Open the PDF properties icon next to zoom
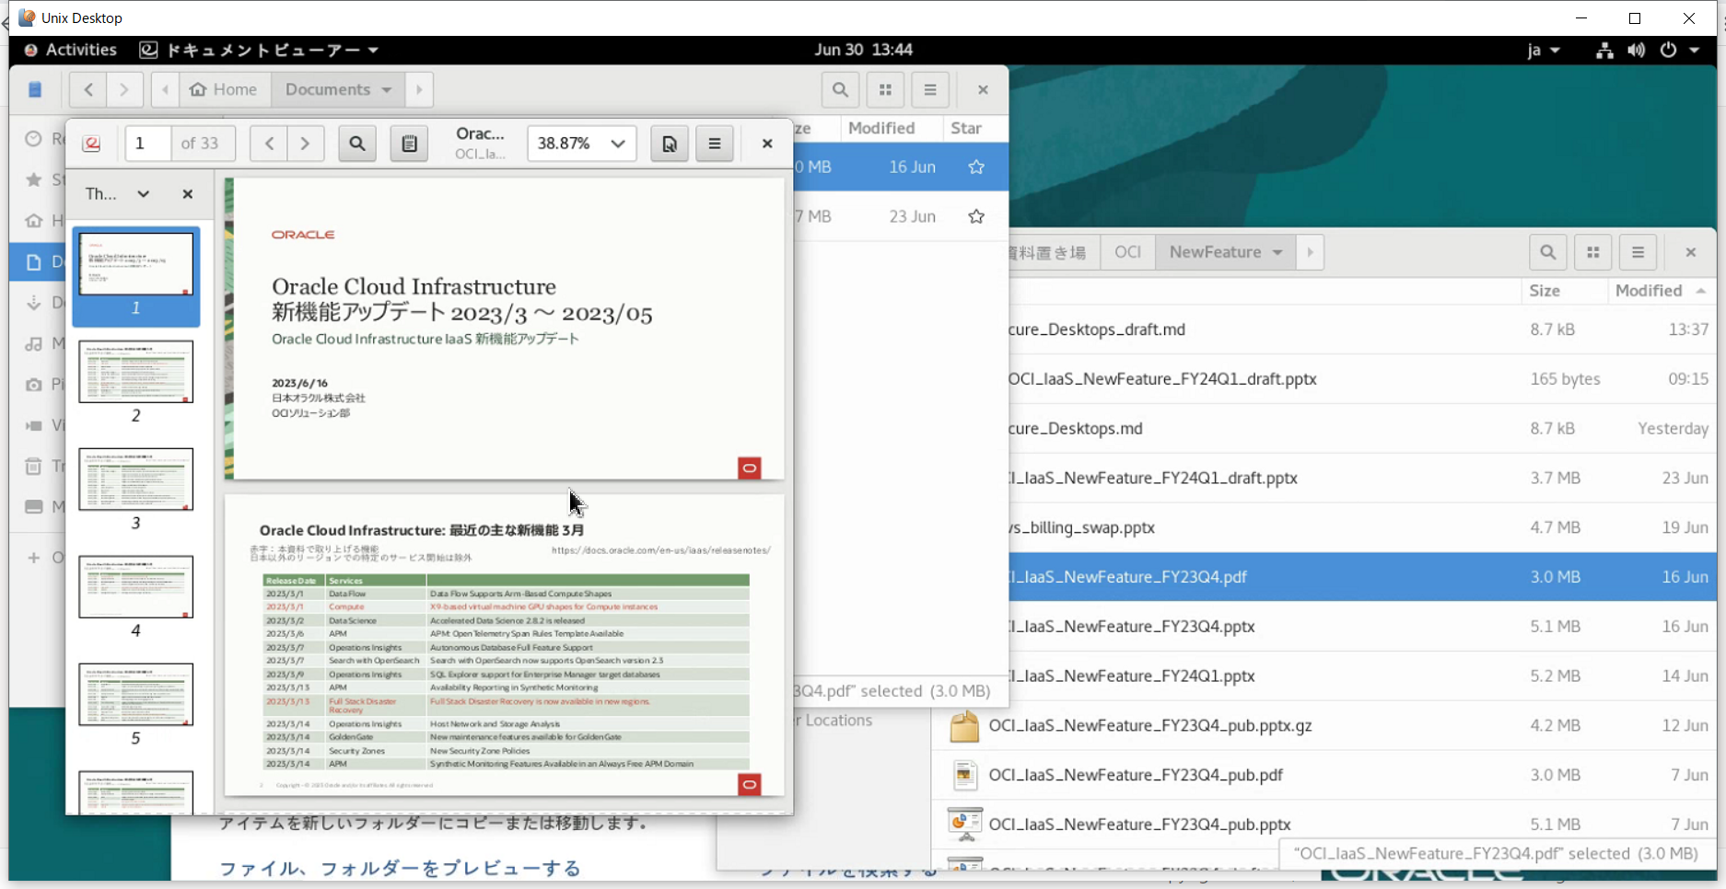This screenshot has height=889, width=1726. coord(669,143)
